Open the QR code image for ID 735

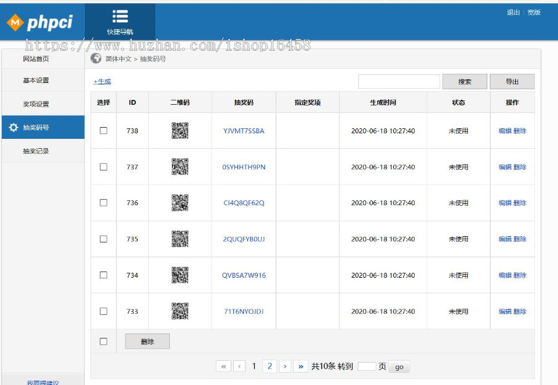(179, 239)
